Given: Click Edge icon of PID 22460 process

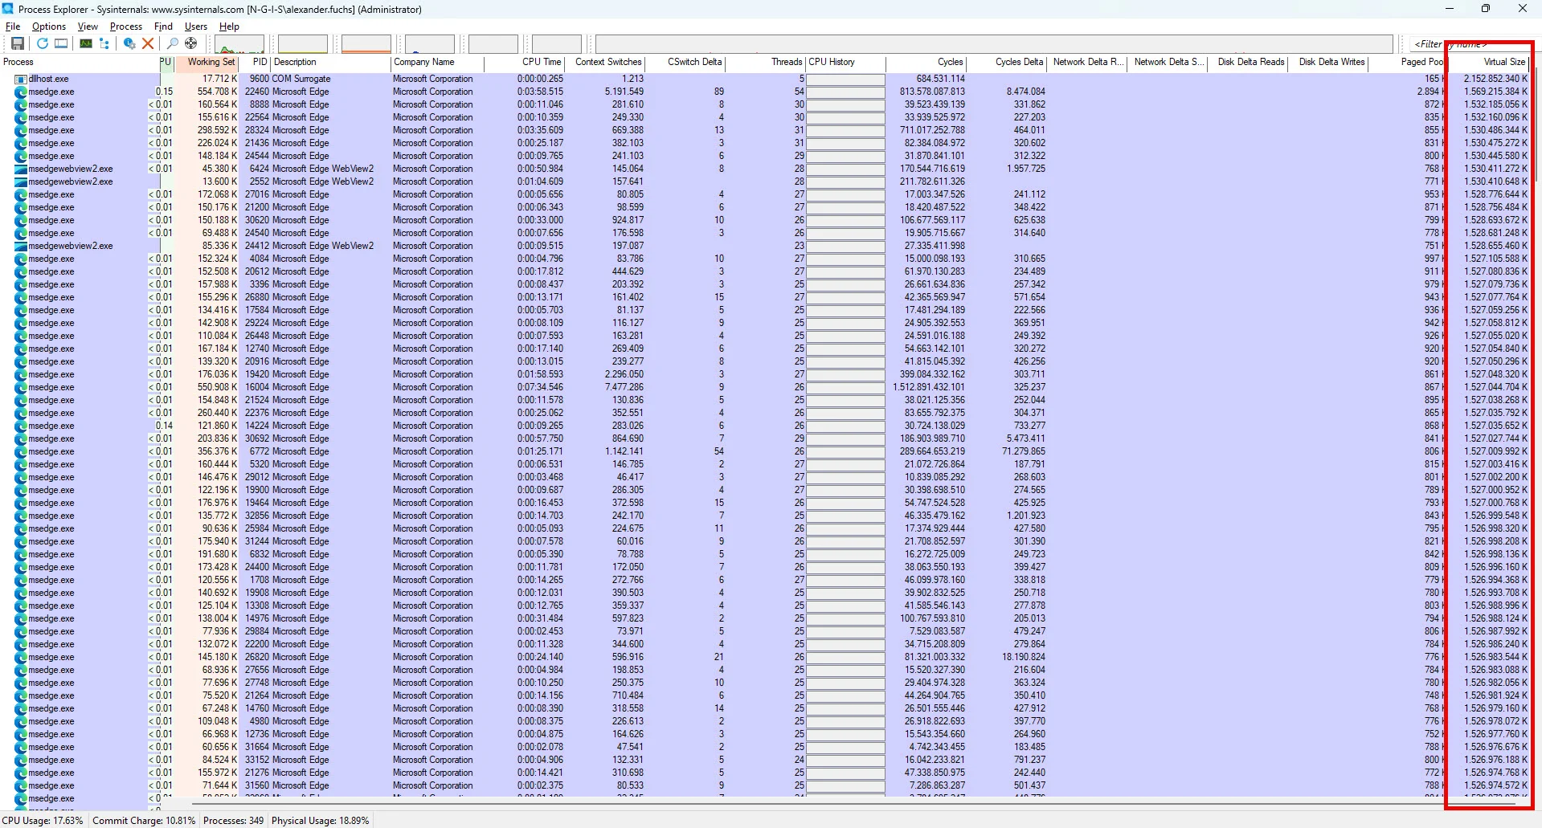Looking at the screenshot, I should pyautogui.click(x=21, y=92).
